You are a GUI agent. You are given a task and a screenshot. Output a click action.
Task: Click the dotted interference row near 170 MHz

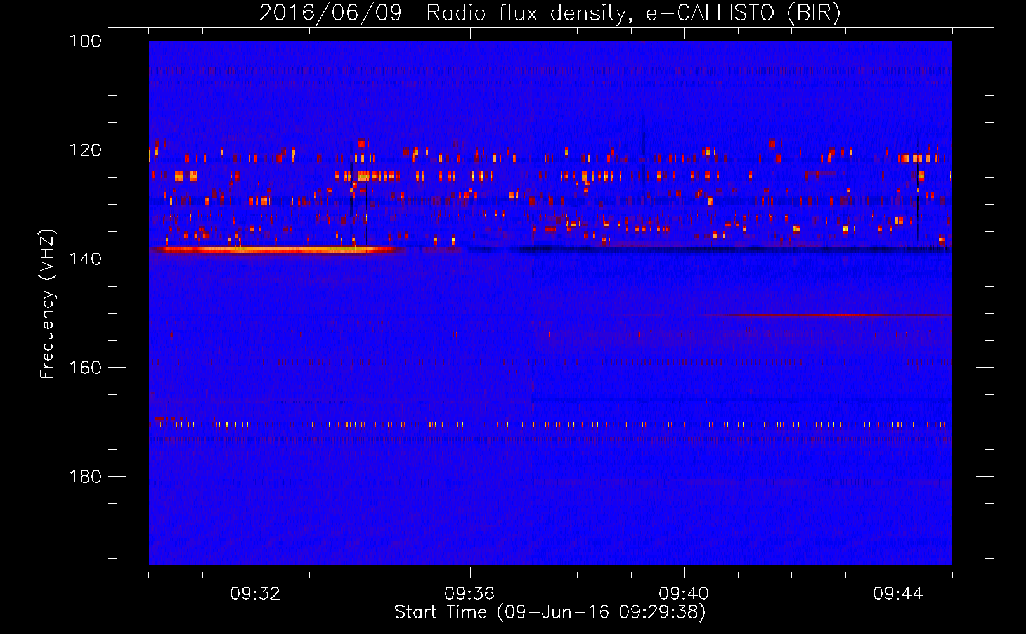[x=550, y=424]
